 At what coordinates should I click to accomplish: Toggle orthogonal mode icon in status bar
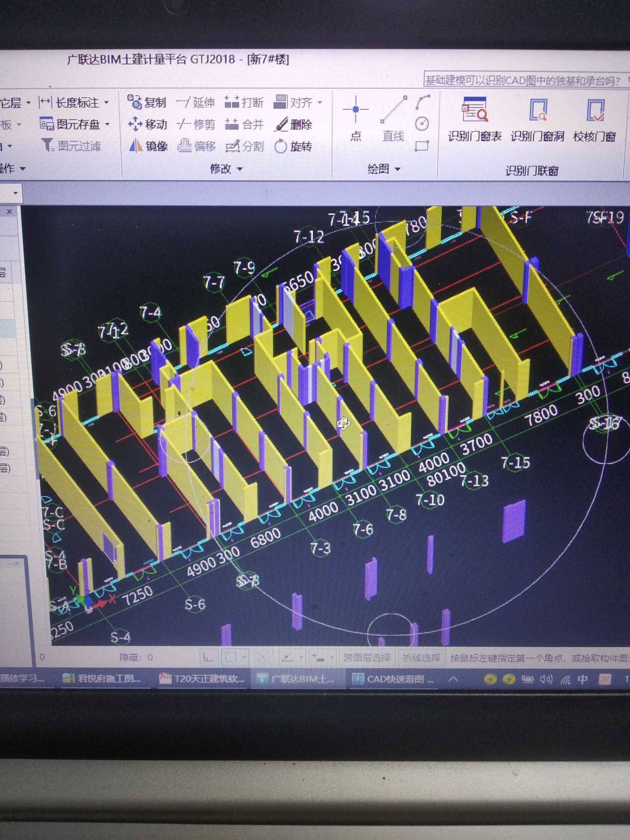(x=208, y=657)
